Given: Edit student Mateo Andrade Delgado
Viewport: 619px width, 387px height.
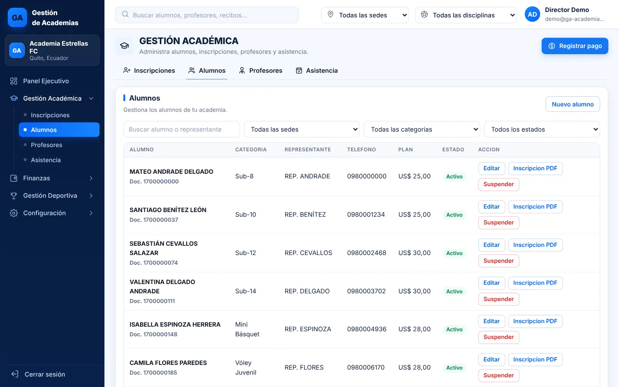Looking at the screenshot, I should click(x=491, y=168).
